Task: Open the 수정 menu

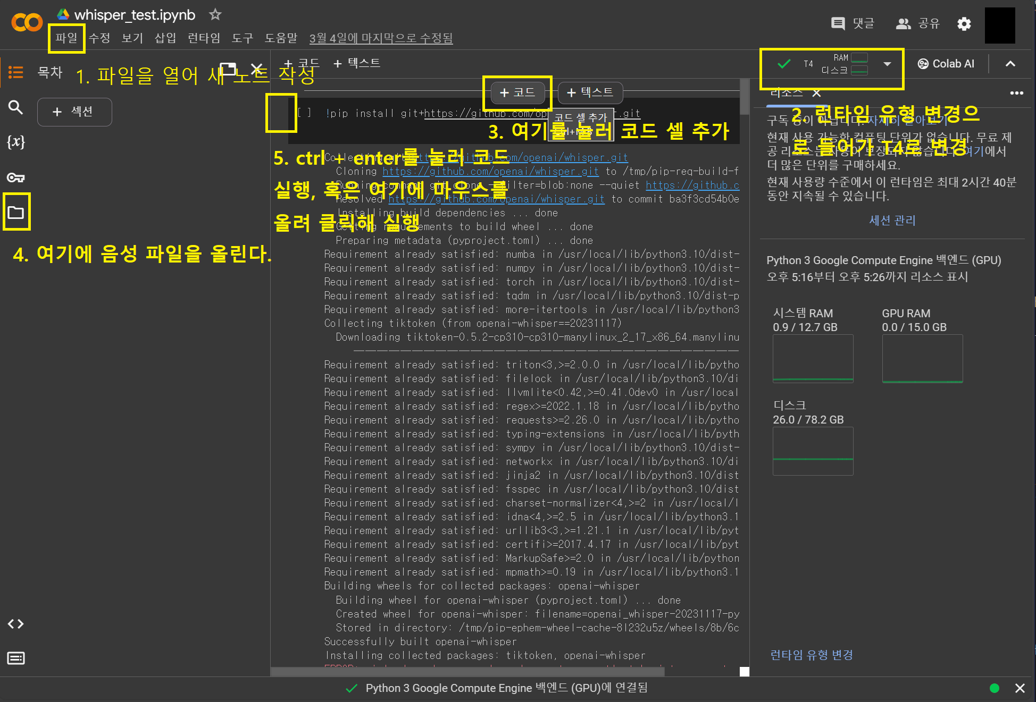Action: tap(99, 38)
